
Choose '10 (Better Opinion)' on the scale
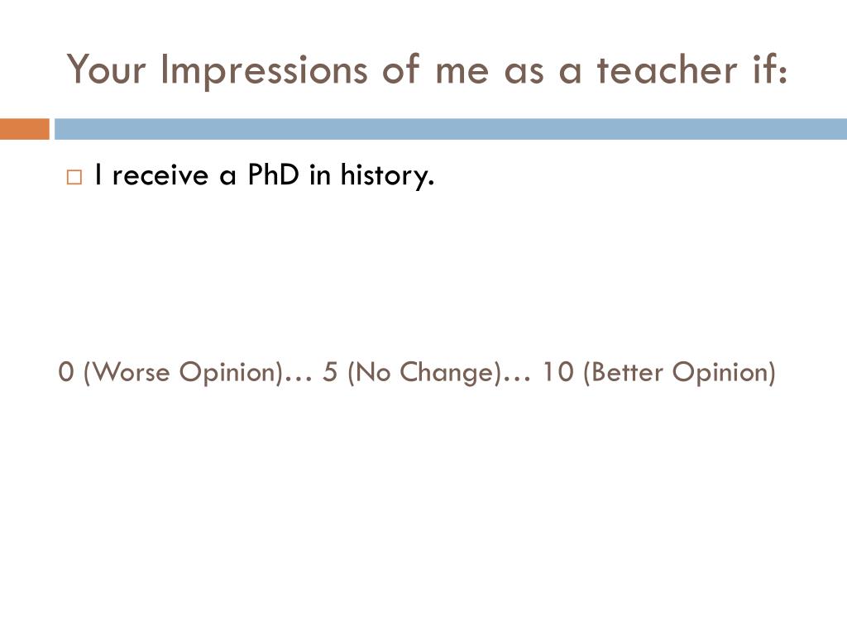(659, 373)
